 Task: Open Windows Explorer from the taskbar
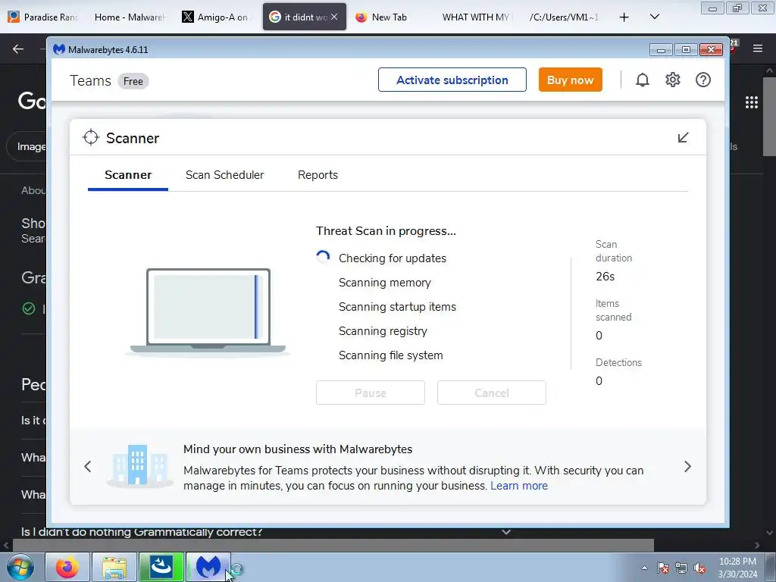click(114, 567)
